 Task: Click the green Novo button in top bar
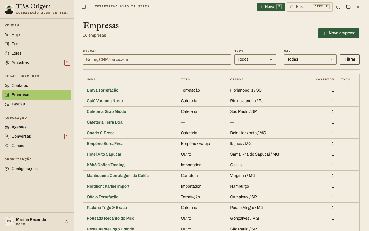click(271, 7)
